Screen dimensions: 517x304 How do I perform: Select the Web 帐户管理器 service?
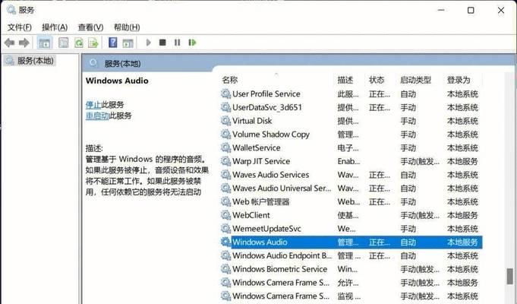coord(351,202)
